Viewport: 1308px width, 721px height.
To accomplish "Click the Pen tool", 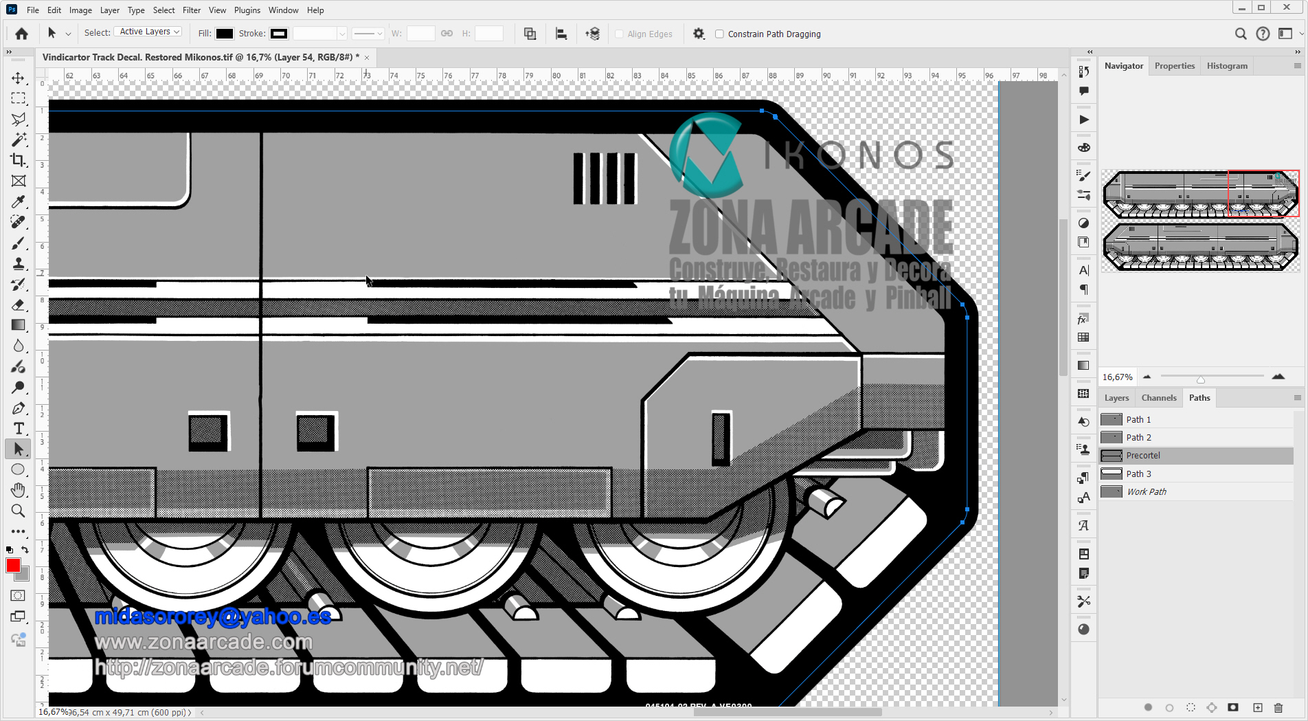I will pyautogui.click(x=19, y=408).
